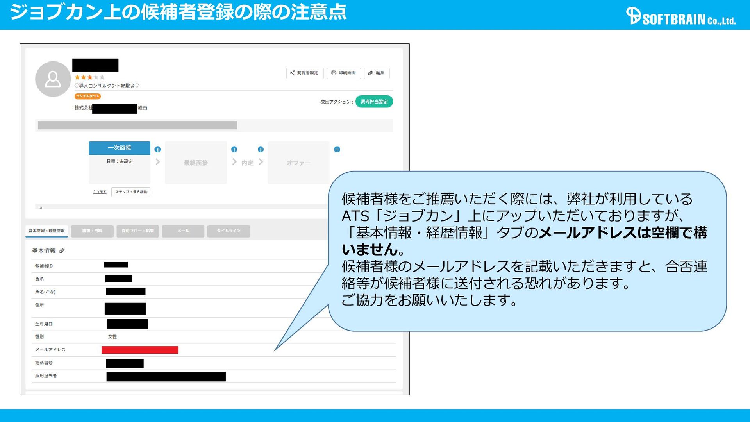Screen dimensions: 750x422
Task: Click the 1つ戻す link
Action: [100, 192]
